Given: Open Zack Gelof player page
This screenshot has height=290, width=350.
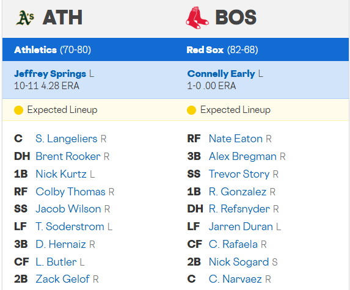Looking at the screenshot, I should pyautogui.click(x=63, y=279).
